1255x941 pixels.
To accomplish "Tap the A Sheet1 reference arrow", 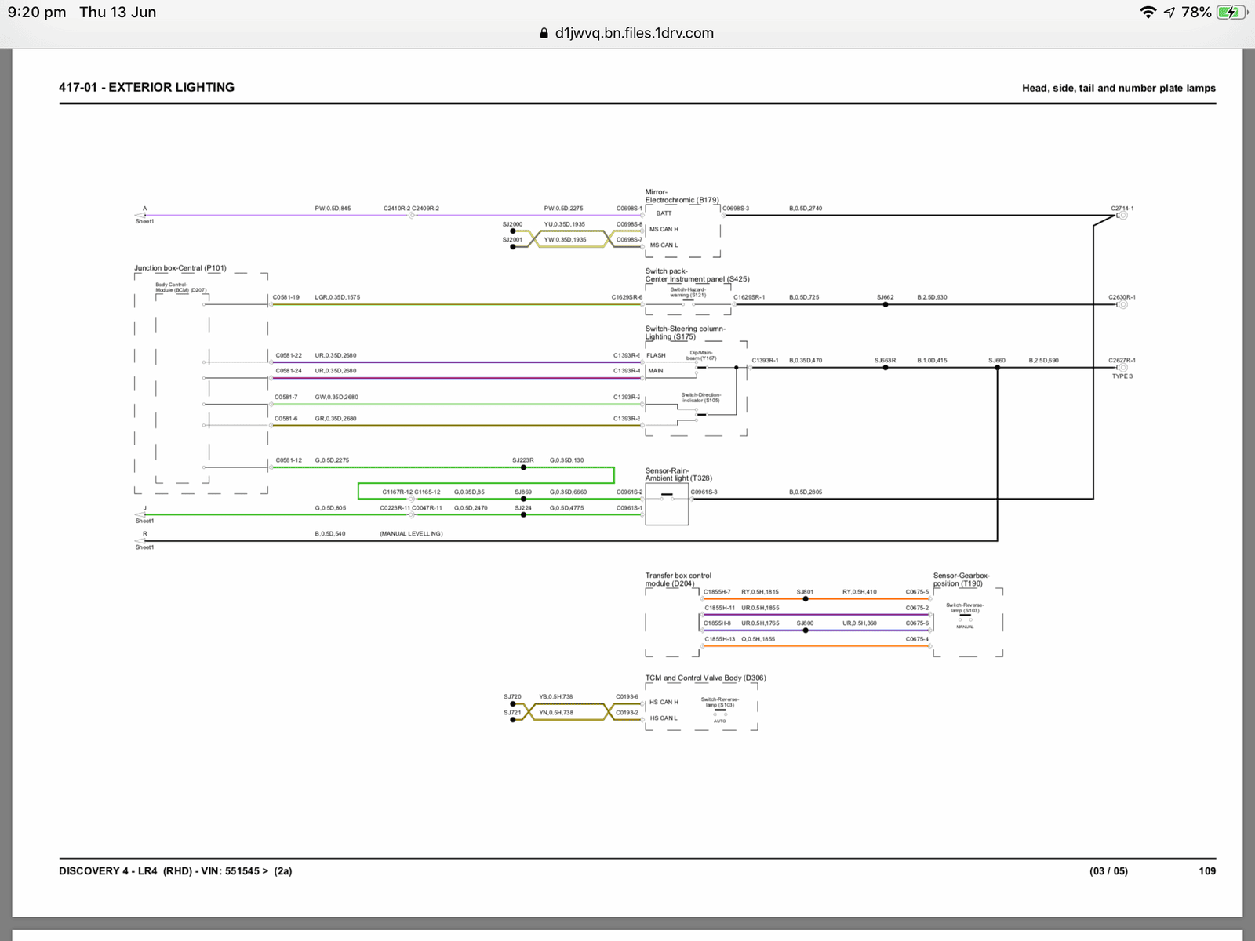I will (x=140, y=215).
